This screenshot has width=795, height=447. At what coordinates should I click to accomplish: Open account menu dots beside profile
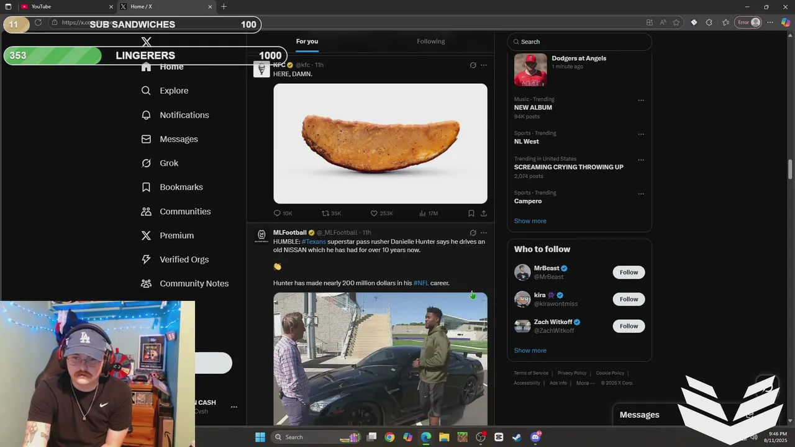click(x=234, y=407)
